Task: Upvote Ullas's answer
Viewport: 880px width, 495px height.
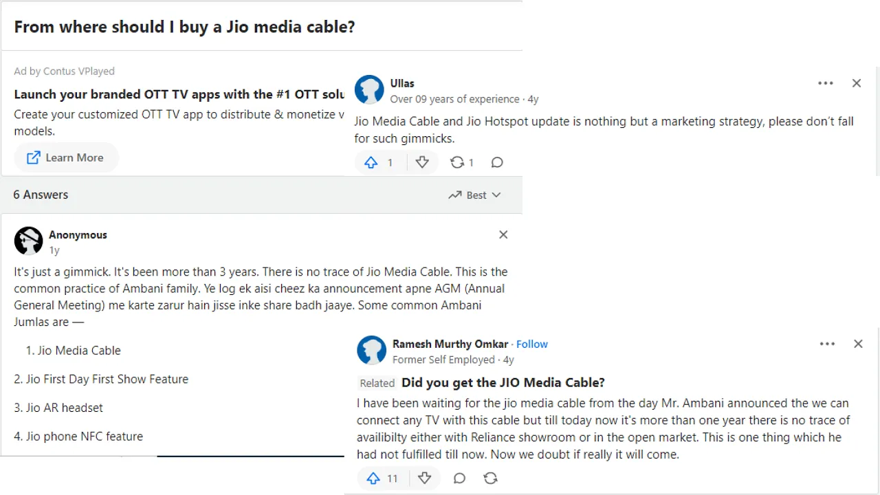Action: (379, 162)
